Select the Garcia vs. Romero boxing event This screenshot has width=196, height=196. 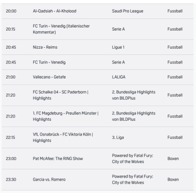coord(98,180)
